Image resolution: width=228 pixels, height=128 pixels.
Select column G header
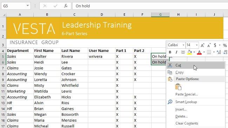[160, 14]
